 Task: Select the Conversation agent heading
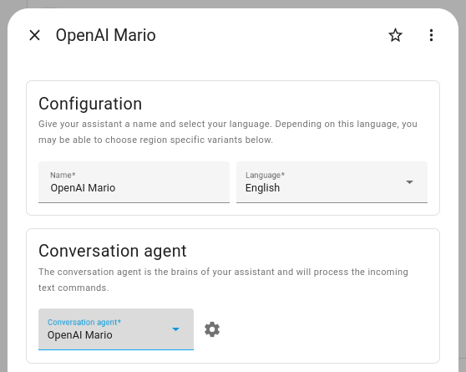tap(113, 251)
